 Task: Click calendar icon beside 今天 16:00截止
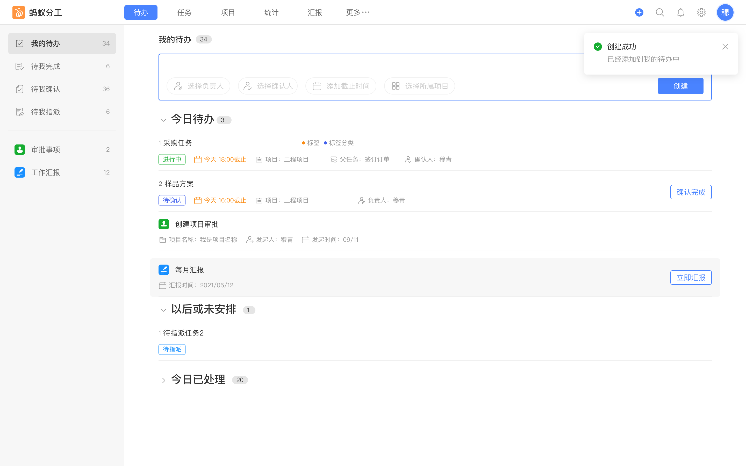click(198, 200)
